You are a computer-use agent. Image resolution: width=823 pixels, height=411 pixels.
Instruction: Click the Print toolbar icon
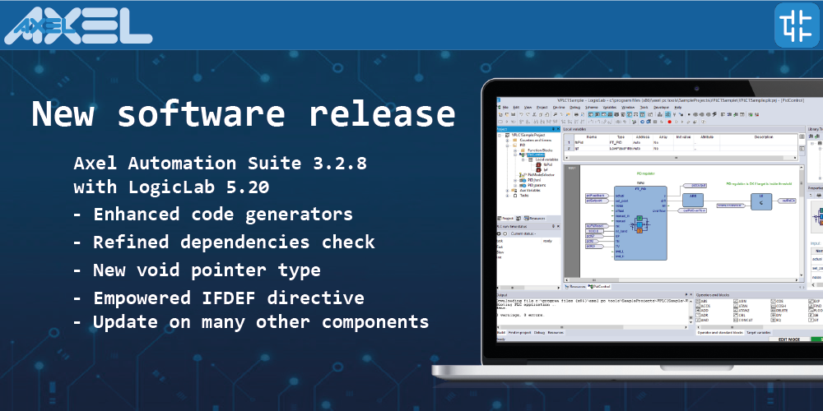click(576, 114)
